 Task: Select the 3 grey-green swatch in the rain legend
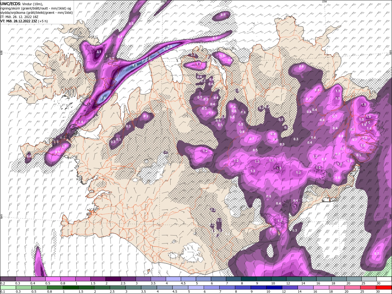(x=133, y=287)
